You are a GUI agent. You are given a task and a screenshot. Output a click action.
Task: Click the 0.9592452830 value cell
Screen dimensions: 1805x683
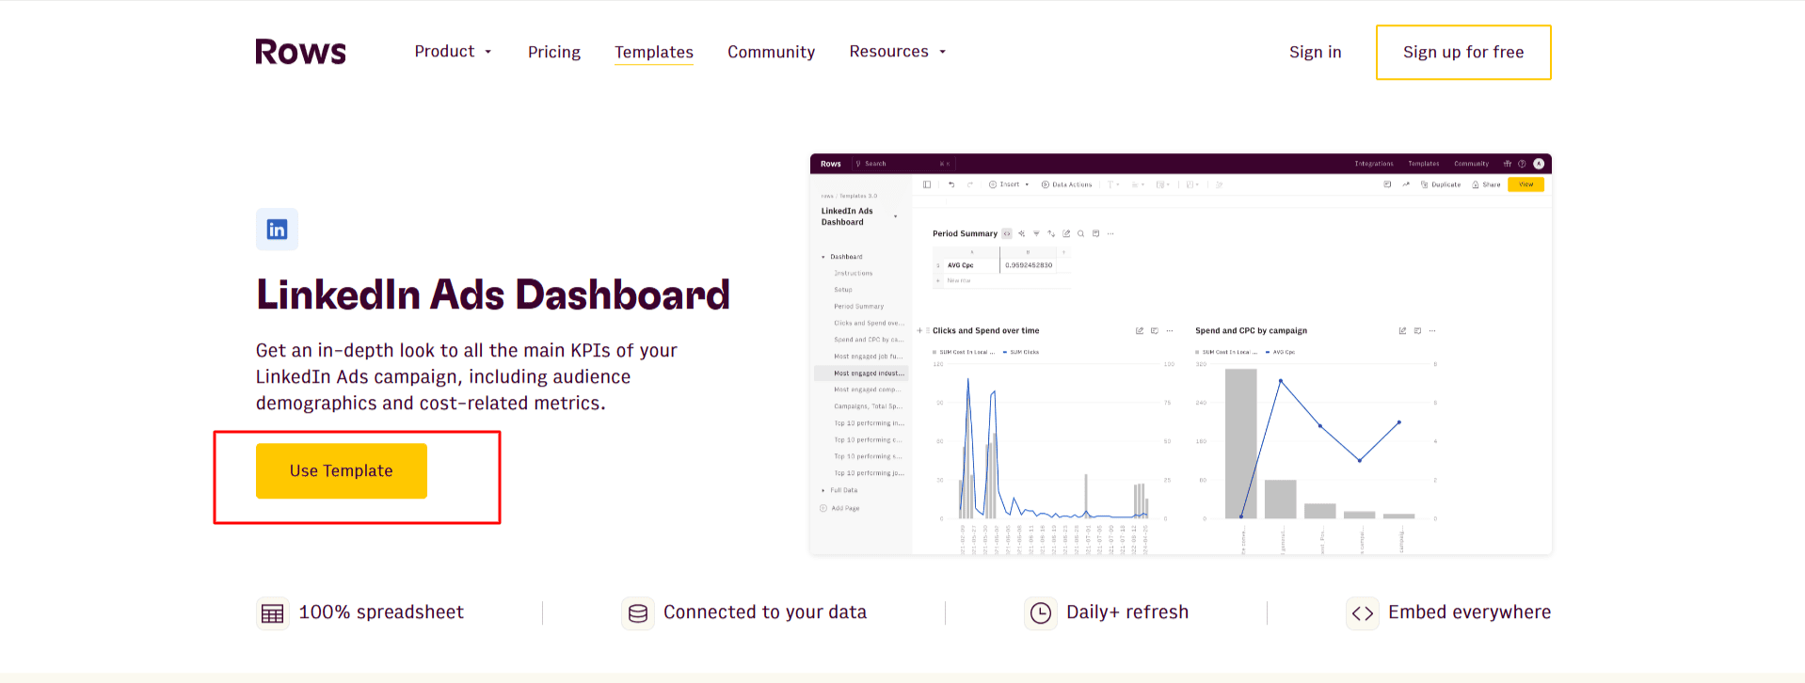(x=1028, y=265)
